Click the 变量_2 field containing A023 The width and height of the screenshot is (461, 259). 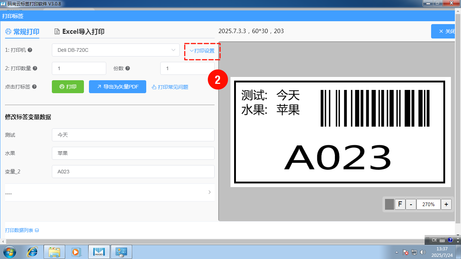tap(133, 172)
